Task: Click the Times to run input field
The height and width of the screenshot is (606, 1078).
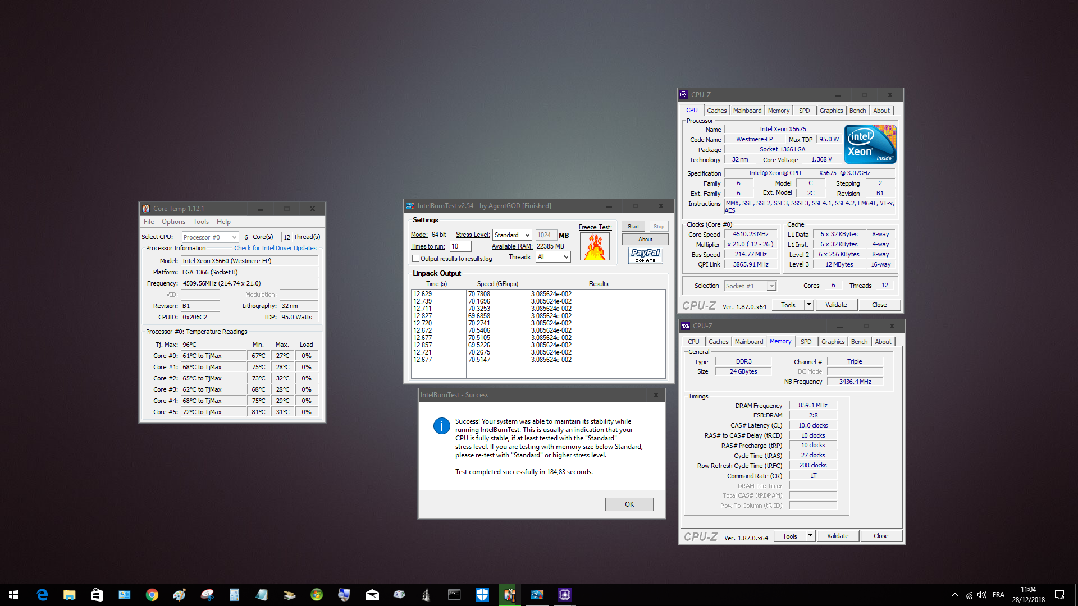Action: 460,246
